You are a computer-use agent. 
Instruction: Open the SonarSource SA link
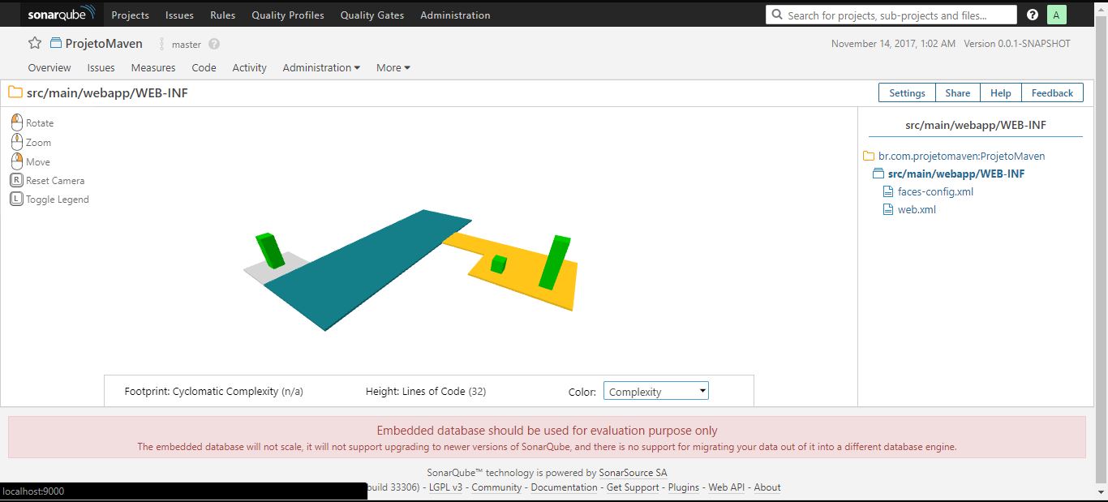[x=633, y=472]
